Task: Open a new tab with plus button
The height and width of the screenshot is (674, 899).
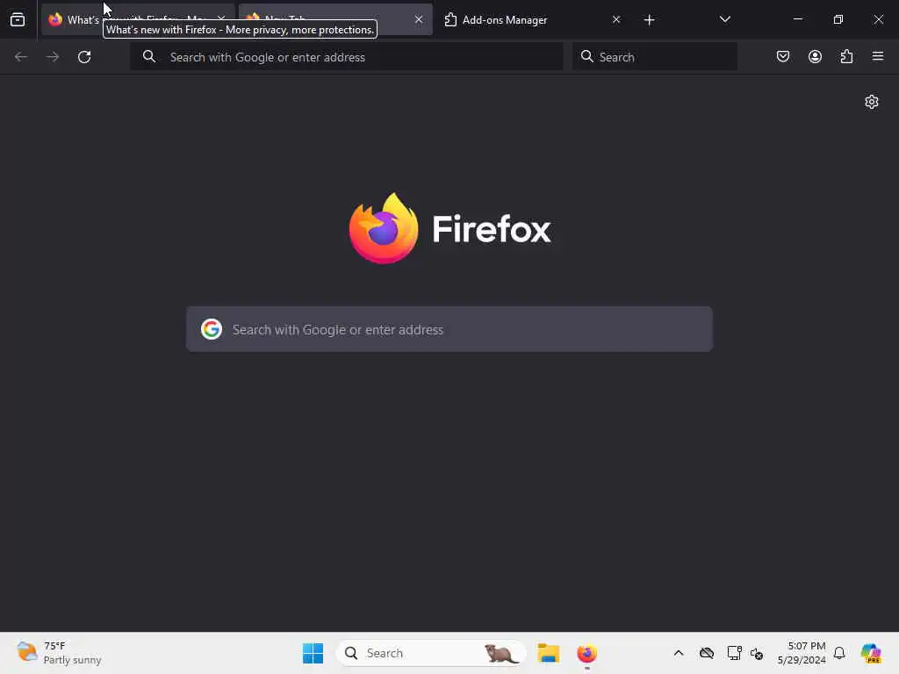Action: click(649, 20)
